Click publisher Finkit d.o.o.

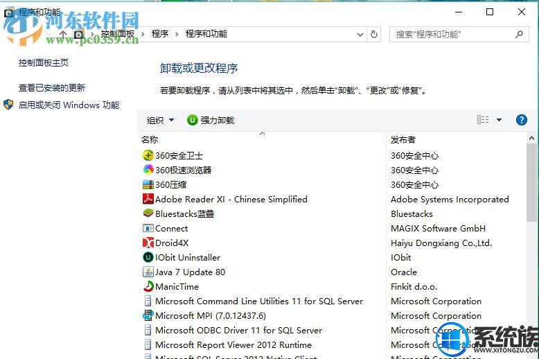(x=414, y=286)
